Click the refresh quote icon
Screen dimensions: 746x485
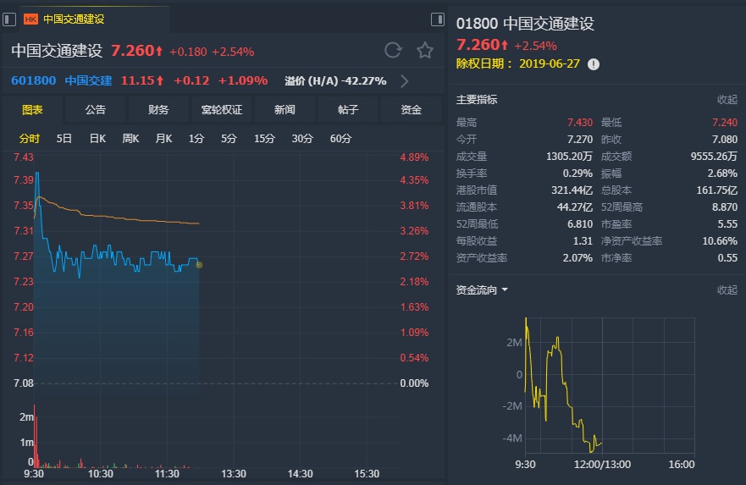pos(393,51)
